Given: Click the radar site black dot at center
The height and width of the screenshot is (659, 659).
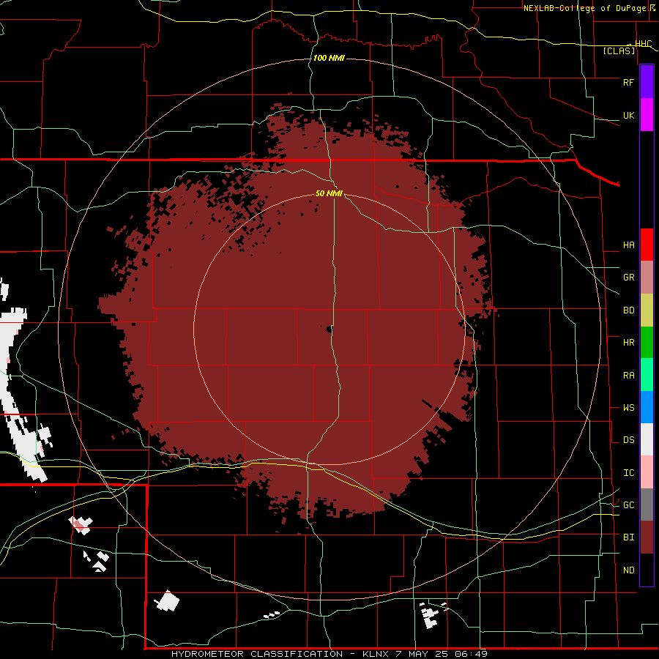Looking at the screenshot, I should (329, 329).
